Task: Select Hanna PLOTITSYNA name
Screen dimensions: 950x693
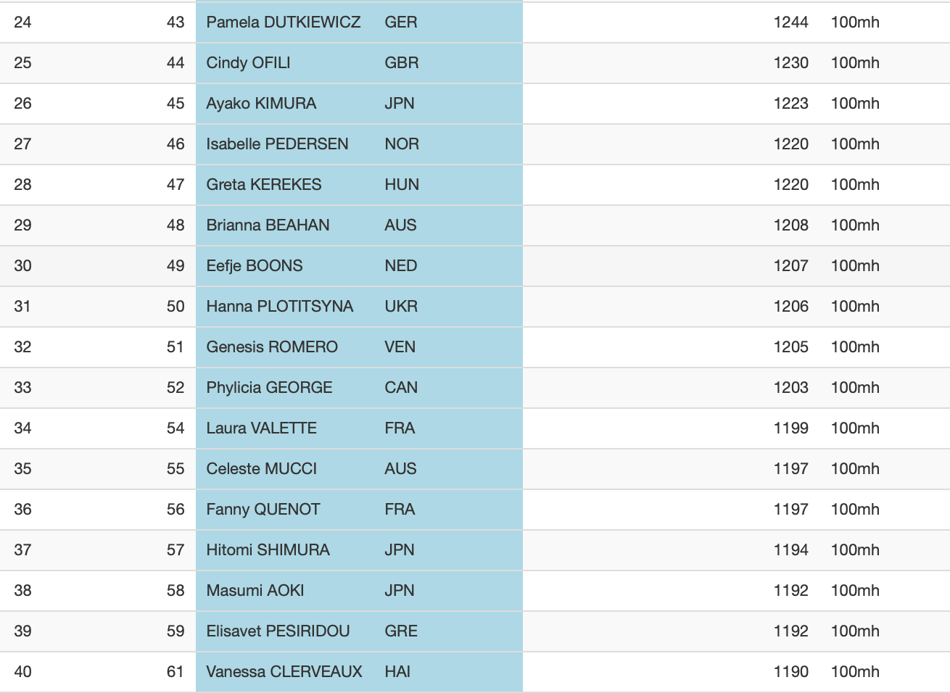Action: coord(280,307)
